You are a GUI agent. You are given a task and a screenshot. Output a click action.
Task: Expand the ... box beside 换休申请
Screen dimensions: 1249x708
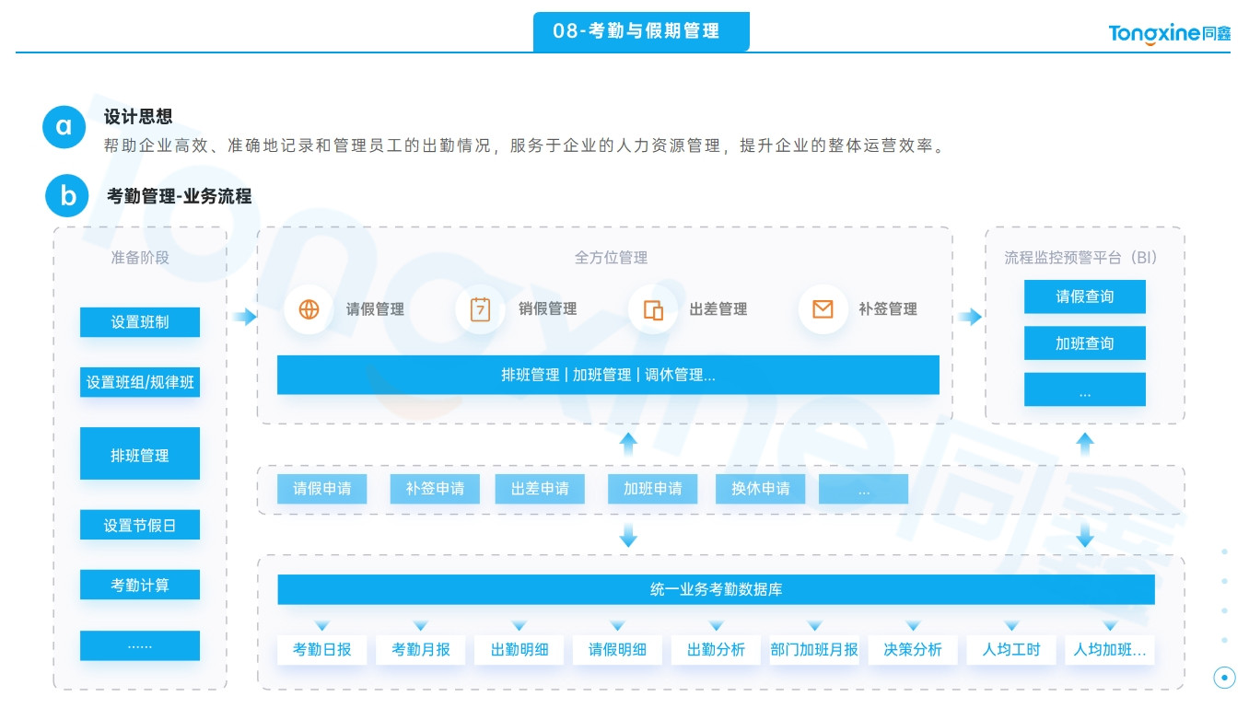pos(865,489)
